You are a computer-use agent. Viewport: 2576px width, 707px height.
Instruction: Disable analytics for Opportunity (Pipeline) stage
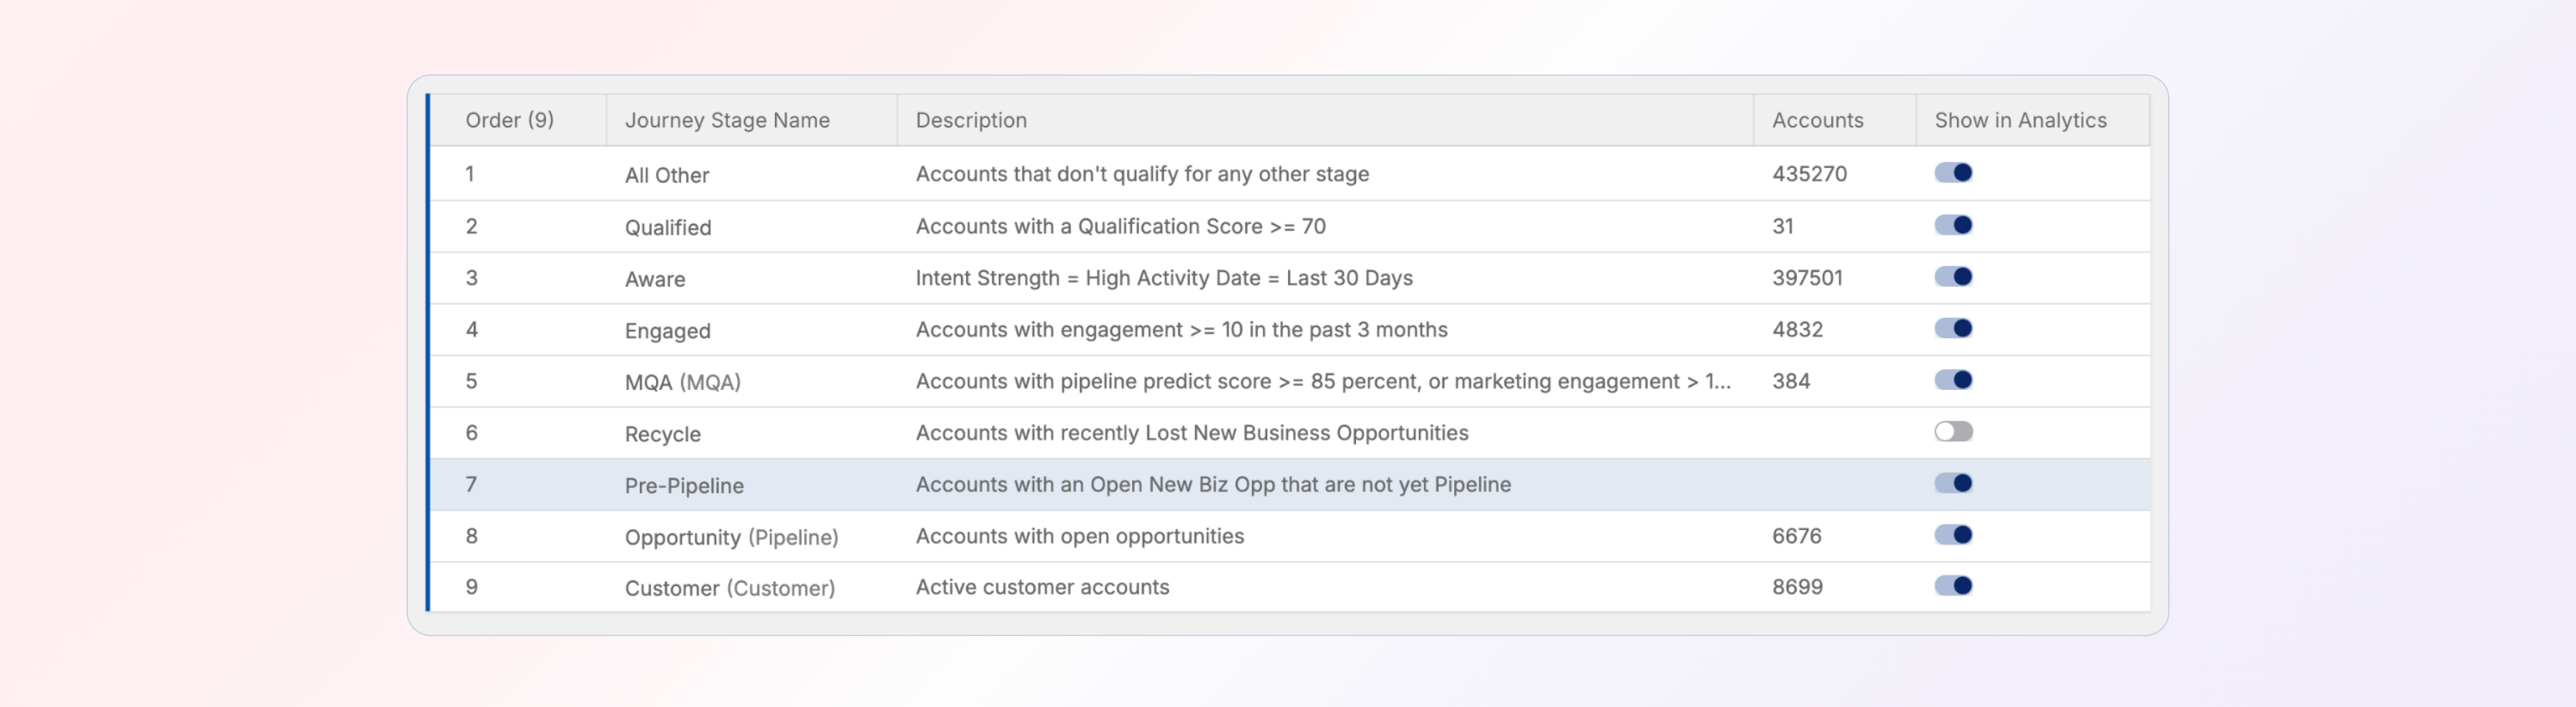click(x=1952, y=535)
